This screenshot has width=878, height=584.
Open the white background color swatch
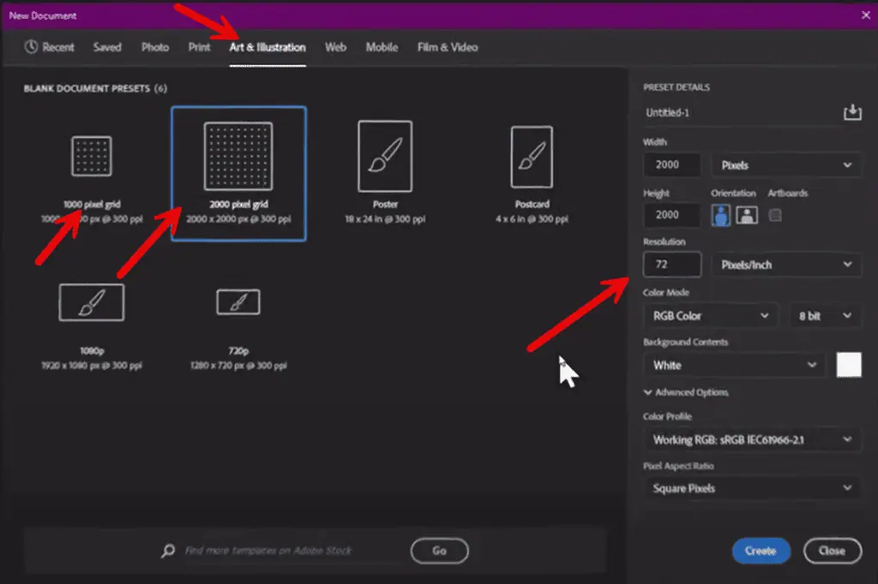click(x=848, y=365)
